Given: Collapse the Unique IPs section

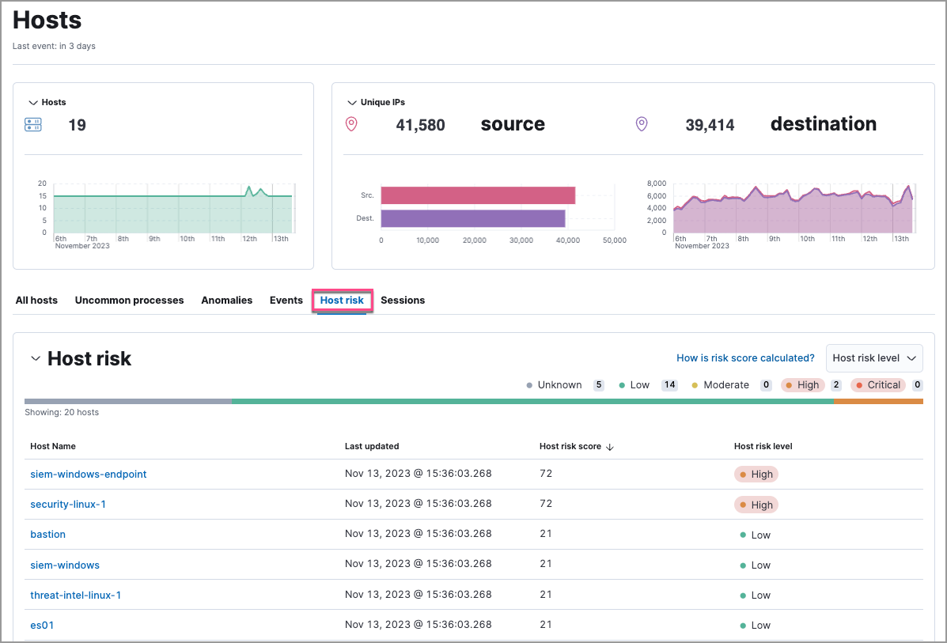Looking at the screenshot, I should (351, 102).
